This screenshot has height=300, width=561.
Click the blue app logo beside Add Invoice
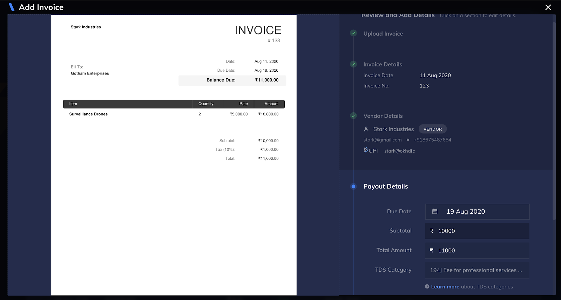point(12,7)
